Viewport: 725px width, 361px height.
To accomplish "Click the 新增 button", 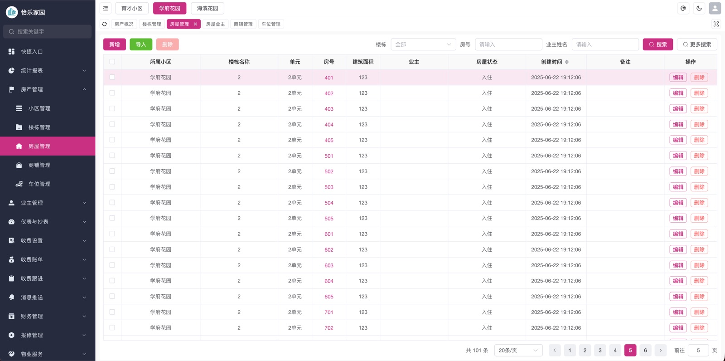I will pos(115,44).
